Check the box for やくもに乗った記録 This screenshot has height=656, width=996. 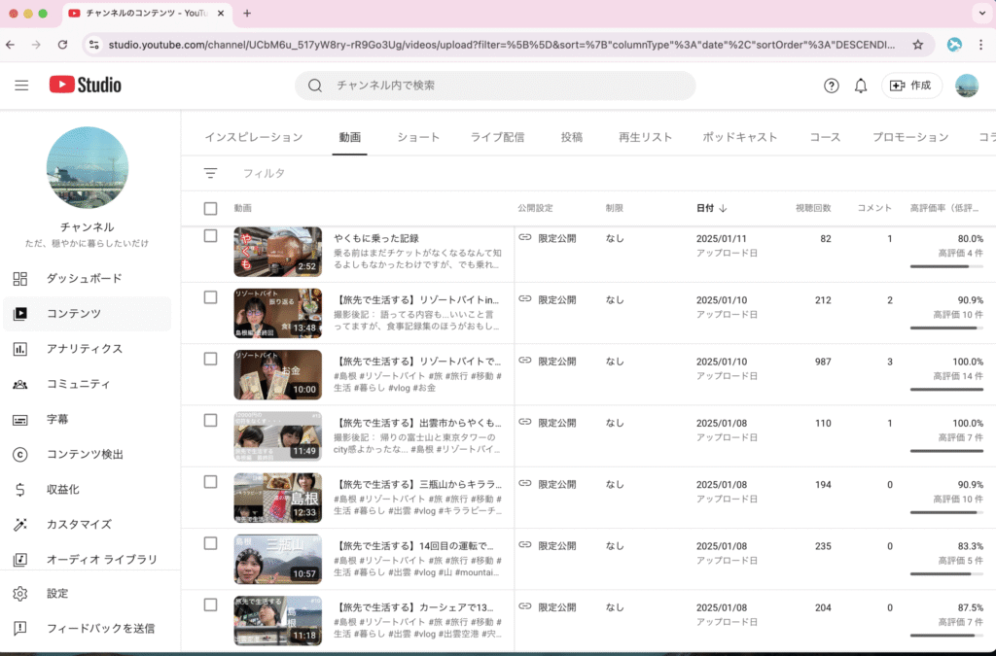(210, 236)
